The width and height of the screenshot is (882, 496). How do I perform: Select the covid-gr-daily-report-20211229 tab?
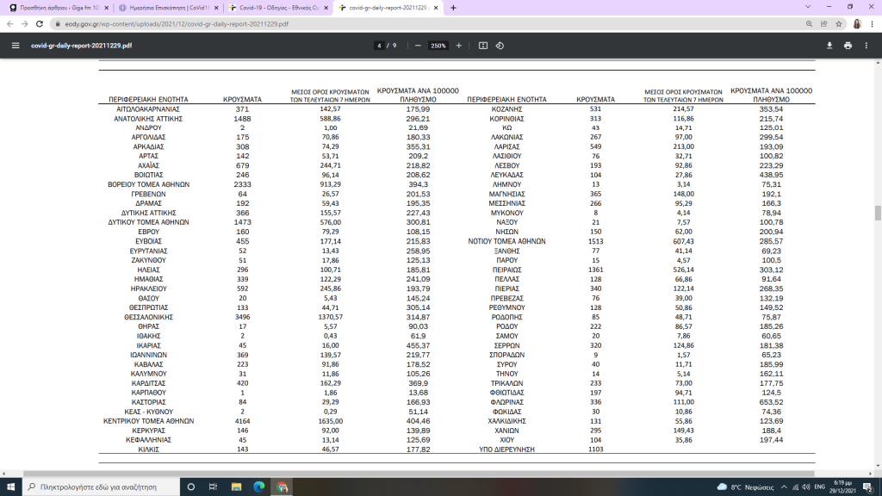click(x=388, y=8)
